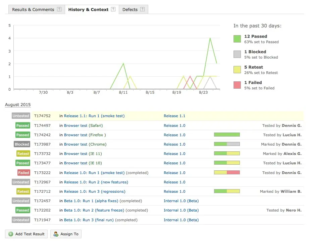The height and width of the screenshot is (244, 309).
Task: Click Blocked status badge for T173987
Action: [x=22, y=144]
